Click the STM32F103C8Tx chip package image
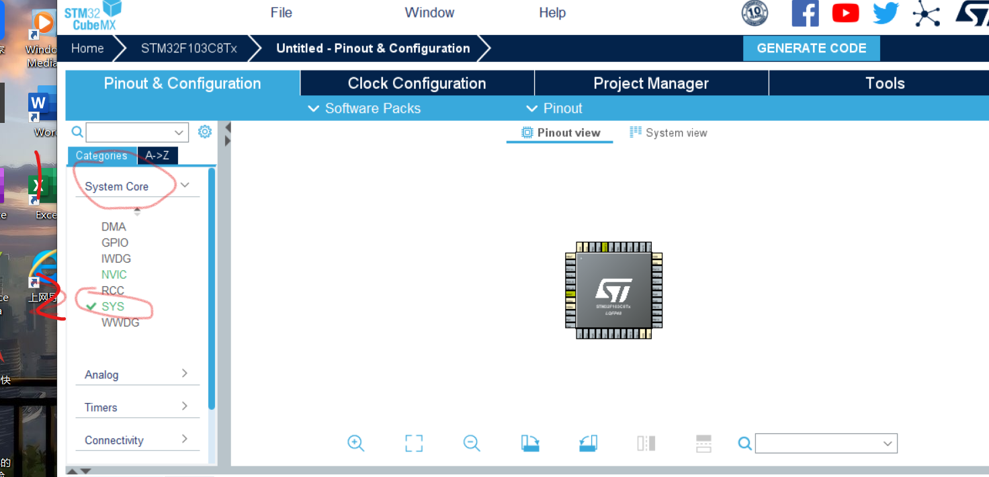 [614, 290]
